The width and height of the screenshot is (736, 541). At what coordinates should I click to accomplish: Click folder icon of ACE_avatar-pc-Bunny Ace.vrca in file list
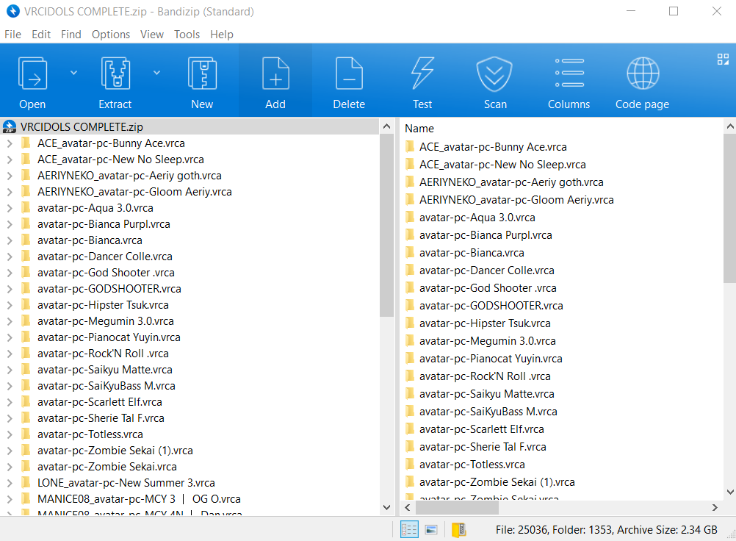[x=410, y=147]
